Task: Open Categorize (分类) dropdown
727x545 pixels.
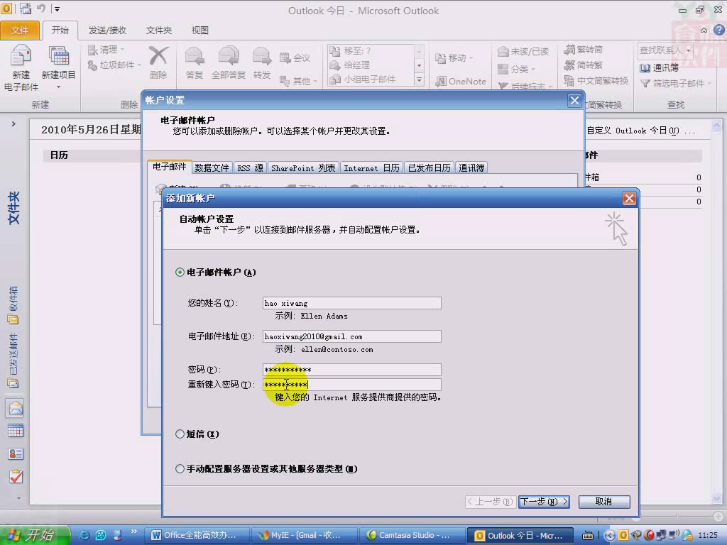Action: [517, 70]
